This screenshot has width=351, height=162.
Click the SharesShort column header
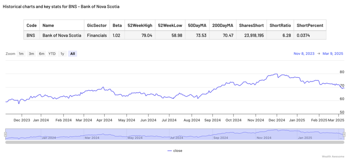(251, 25)
